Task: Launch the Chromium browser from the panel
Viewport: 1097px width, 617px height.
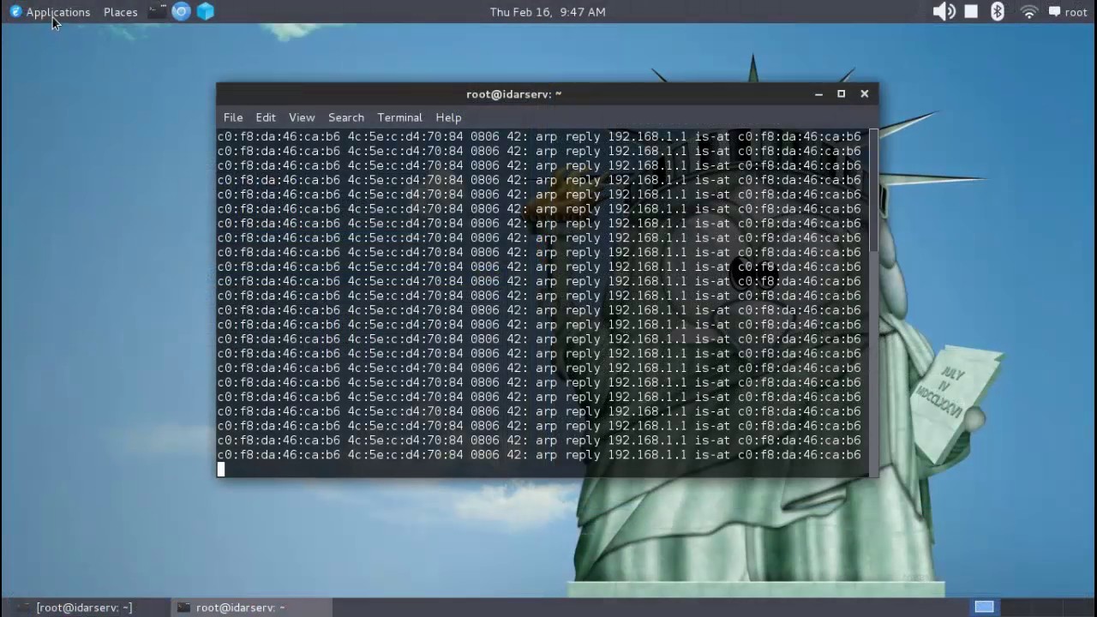Action: point(181,11)
